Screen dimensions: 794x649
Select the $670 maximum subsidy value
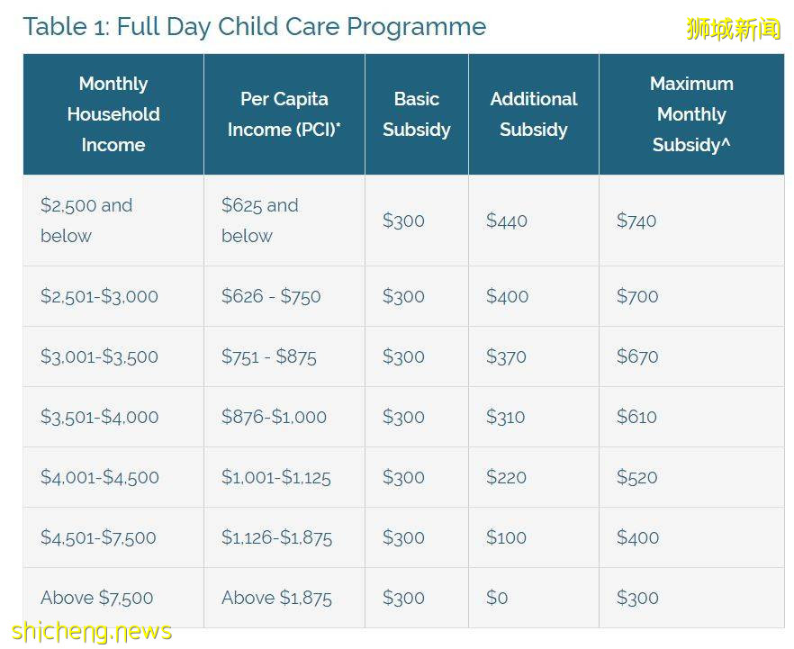(637, 356)
